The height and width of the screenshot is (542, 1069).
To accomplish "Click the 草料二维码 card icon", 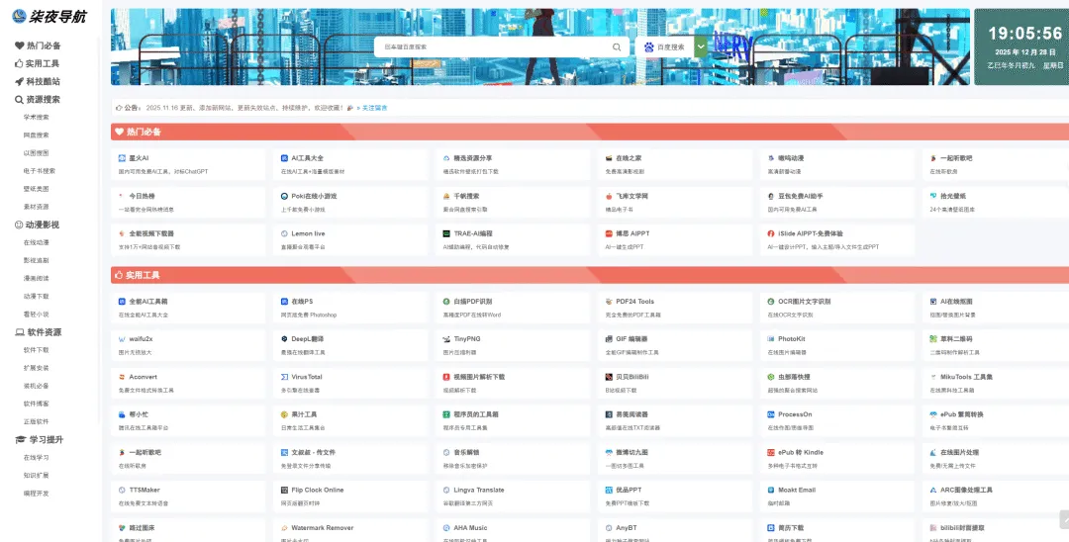I will [933, 339].
